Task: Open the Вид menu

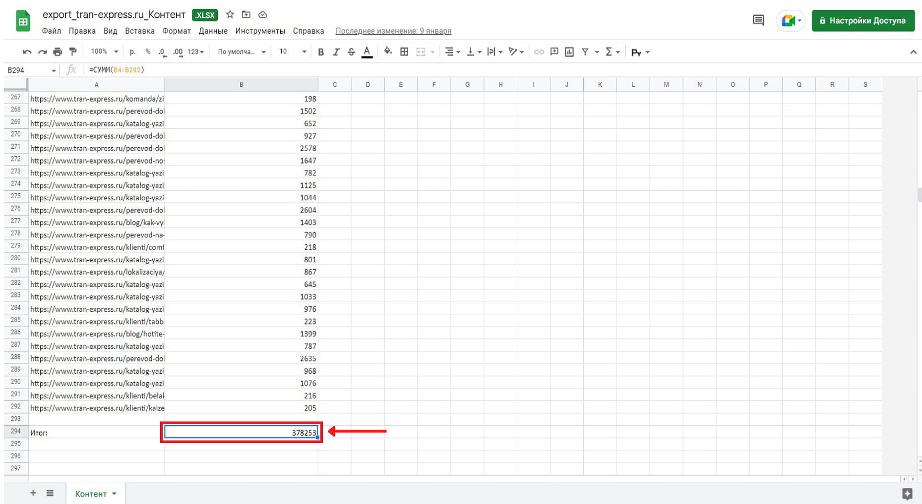Action: pyautogui.click(x=110, y=31)
